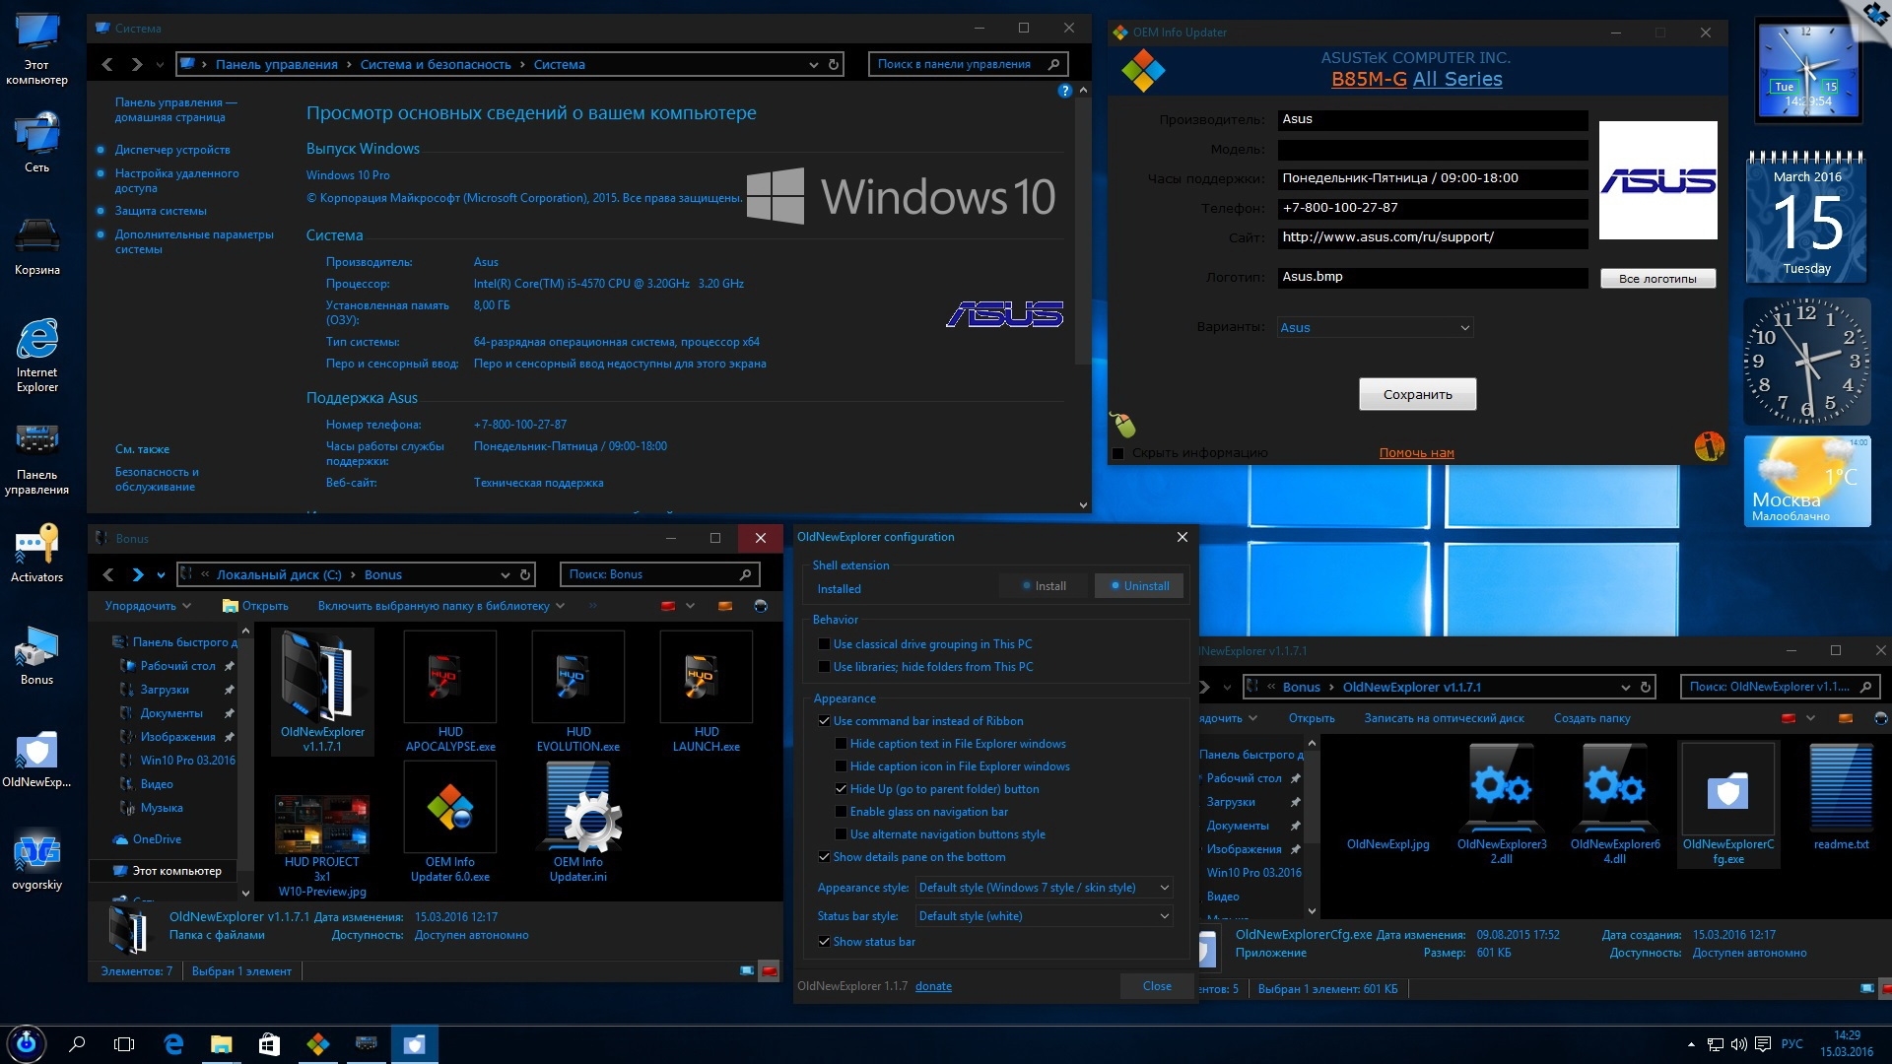This screenshot has height=1064, width=1892.
Task: Refresh the Система window address bar
Action: 834,64
